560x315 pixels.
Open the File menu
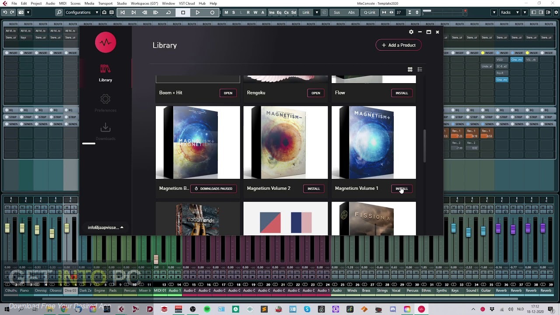(x=14, y=3)
